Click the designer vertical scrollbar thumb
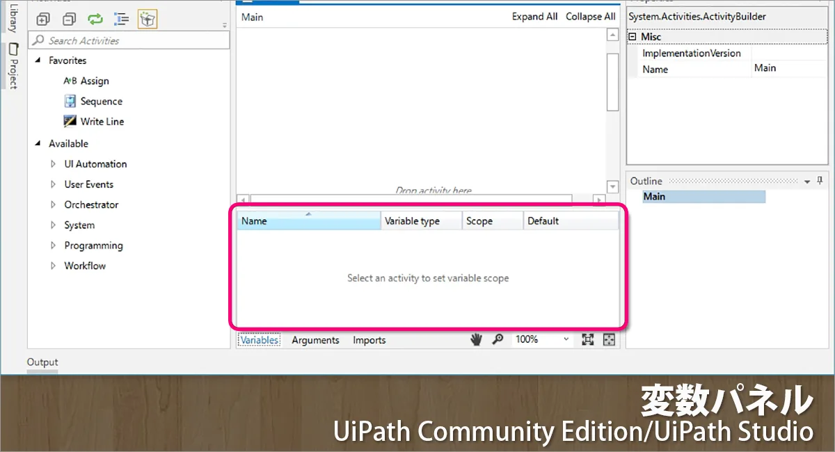 (x=612, y=81)
